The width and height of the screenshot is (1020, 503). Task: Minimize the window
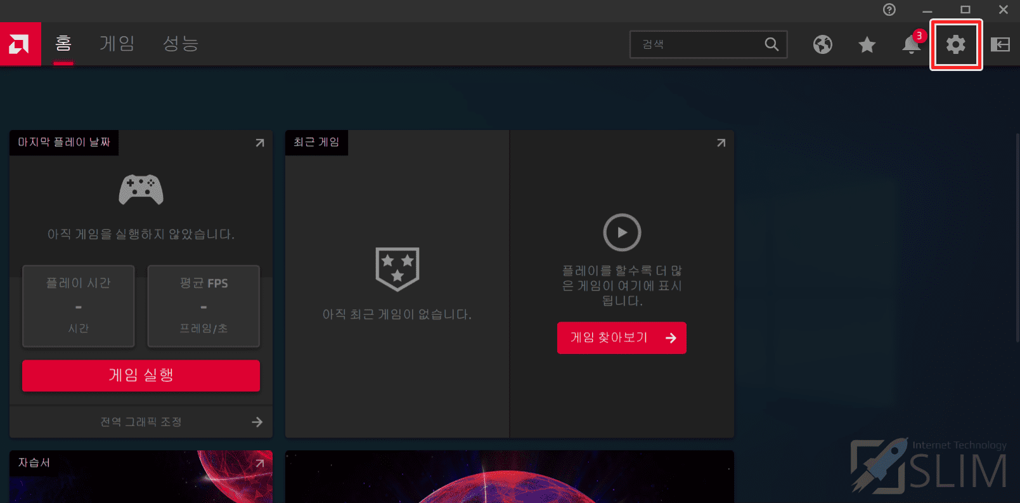pyautogui.click(x=927, y=10)
